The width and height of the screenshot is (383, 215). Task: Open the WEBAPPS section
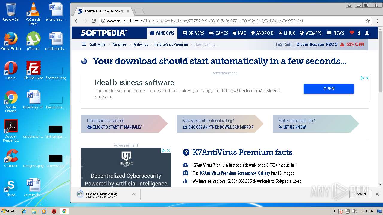coord(311,33)
